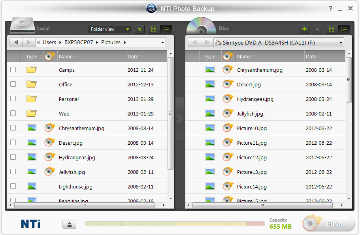Open the Folder view dropdown

click(x=110, y=29)
